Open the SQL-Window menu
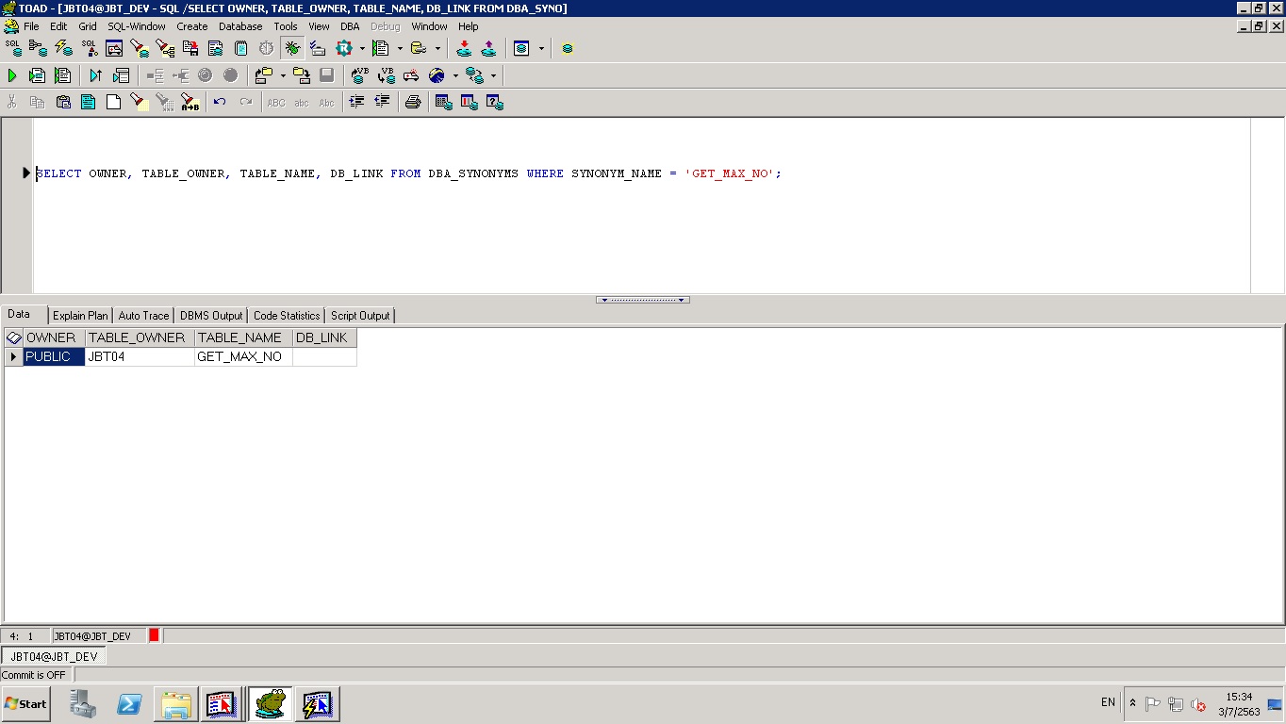Image resolution: width=1286 pixels, height=724 pixels. 136,26
